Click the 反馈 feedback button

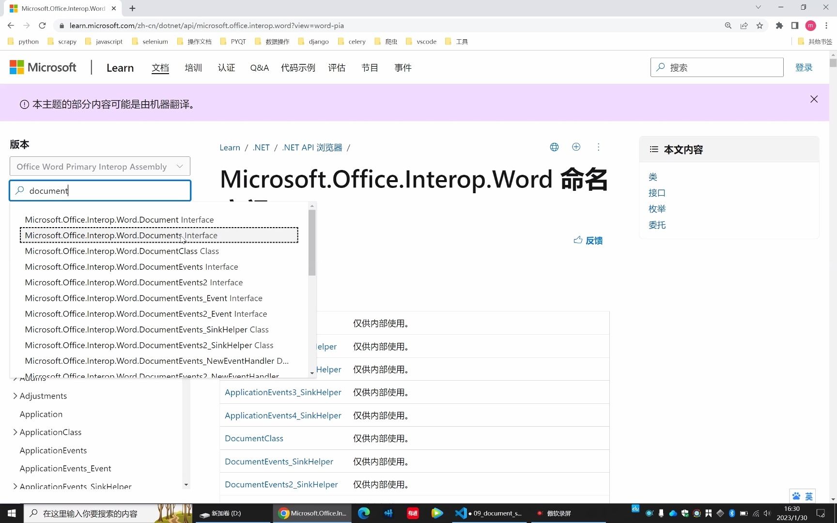click(588, 240)
